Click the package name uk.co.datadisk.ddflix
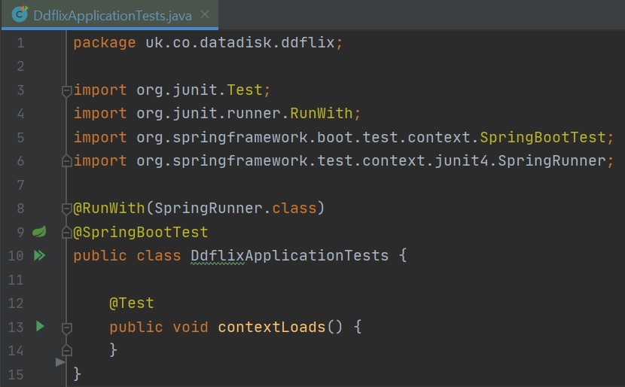This screenshot has height=387, width=625. click(239, 43)
